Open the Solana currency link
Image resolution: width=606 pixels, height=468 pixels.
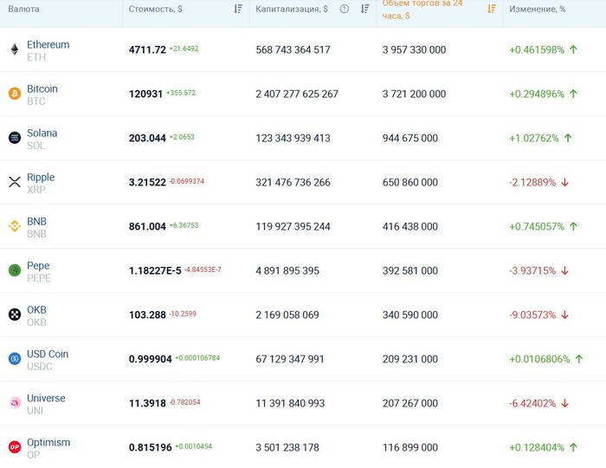click(42, 133)
